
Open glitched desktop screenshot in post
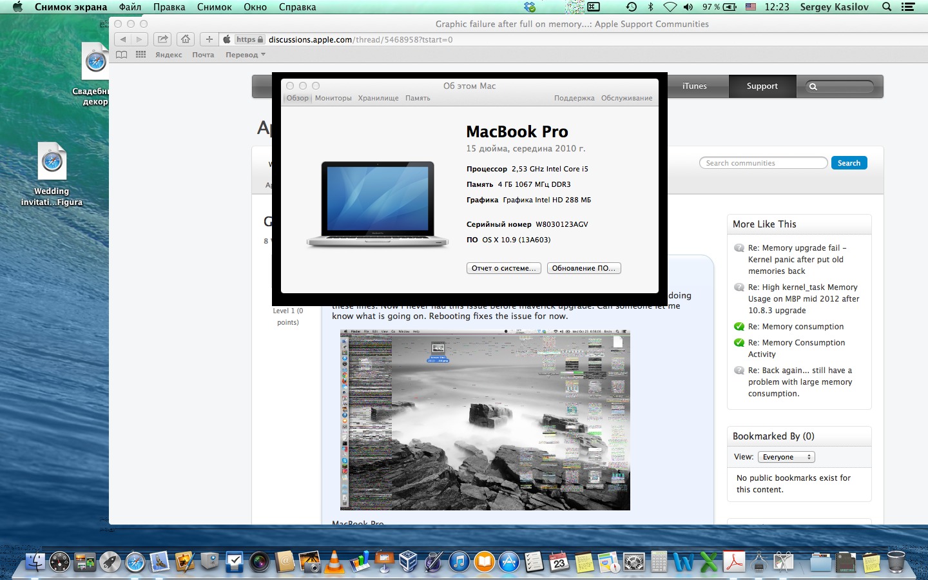pyautogui.click(x=485, y=420)
